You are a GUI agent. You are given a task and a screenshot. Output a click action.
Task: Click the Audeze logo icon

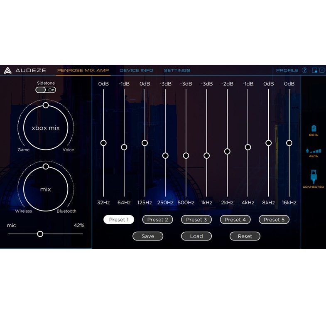[x=8, y=71]
